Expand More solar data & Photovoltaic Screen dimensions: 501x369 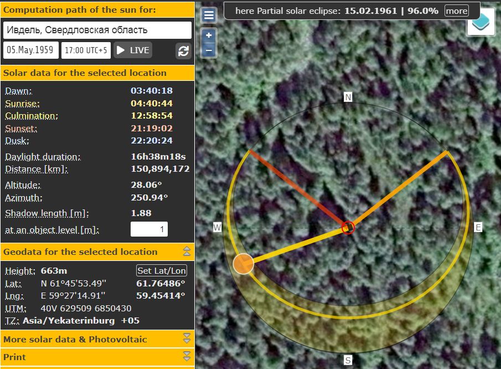[187, 339]
